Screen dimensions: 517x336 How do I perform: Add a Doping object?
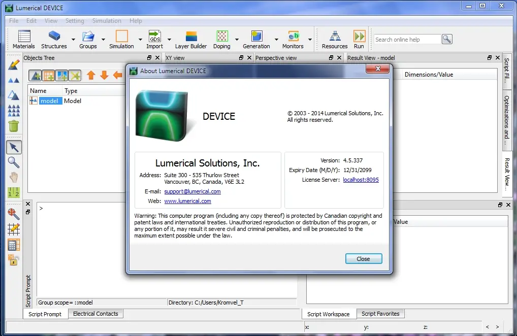(x=222, y=40)
